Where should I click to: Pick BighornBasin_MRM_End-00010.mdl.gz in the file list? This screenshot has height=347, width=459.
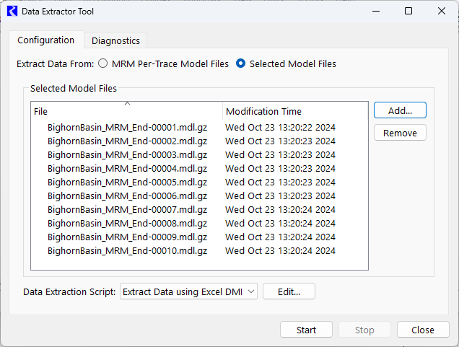(127, 251)
